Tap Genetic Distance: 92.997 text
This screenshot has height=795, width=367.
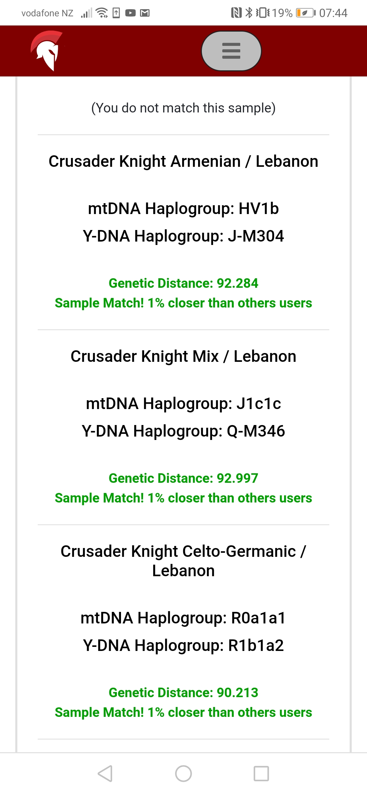click(183, 478)
